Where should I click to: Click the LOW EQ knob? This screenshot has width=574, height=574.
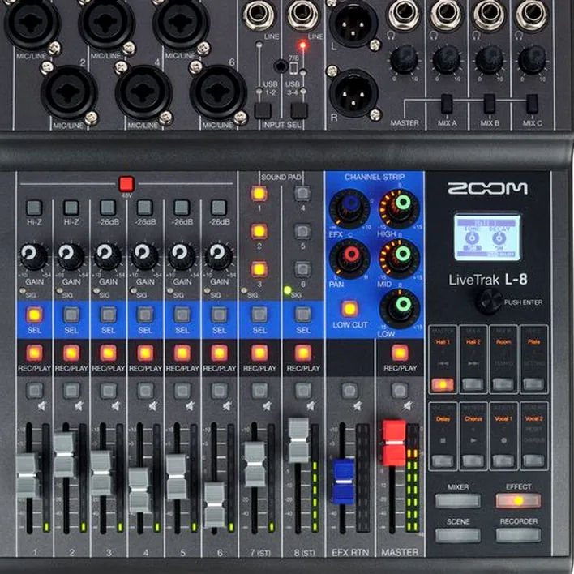point(400,309)
